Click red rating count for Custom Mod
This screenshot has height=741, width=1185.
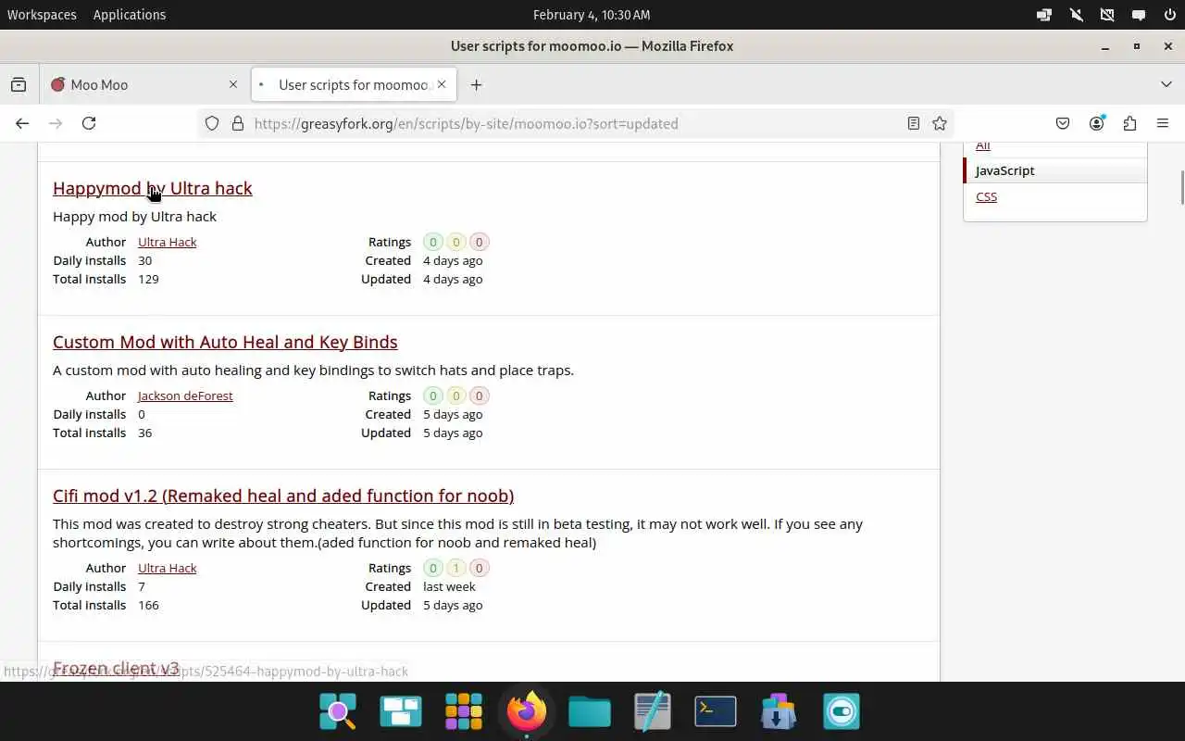tap(479, 396)
